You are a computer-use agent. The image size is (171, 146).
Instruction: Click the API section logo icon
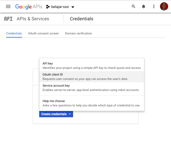pyautogui.click(x=8, y=19)
